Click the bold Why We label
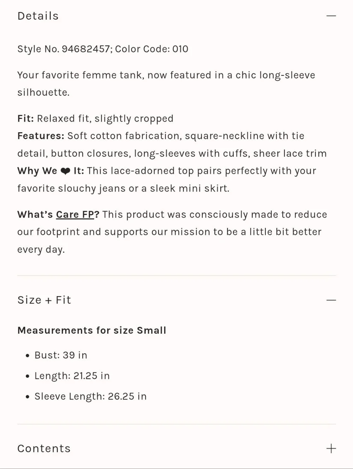Screen dimensions: 353x469 click(x=37, y=171)
